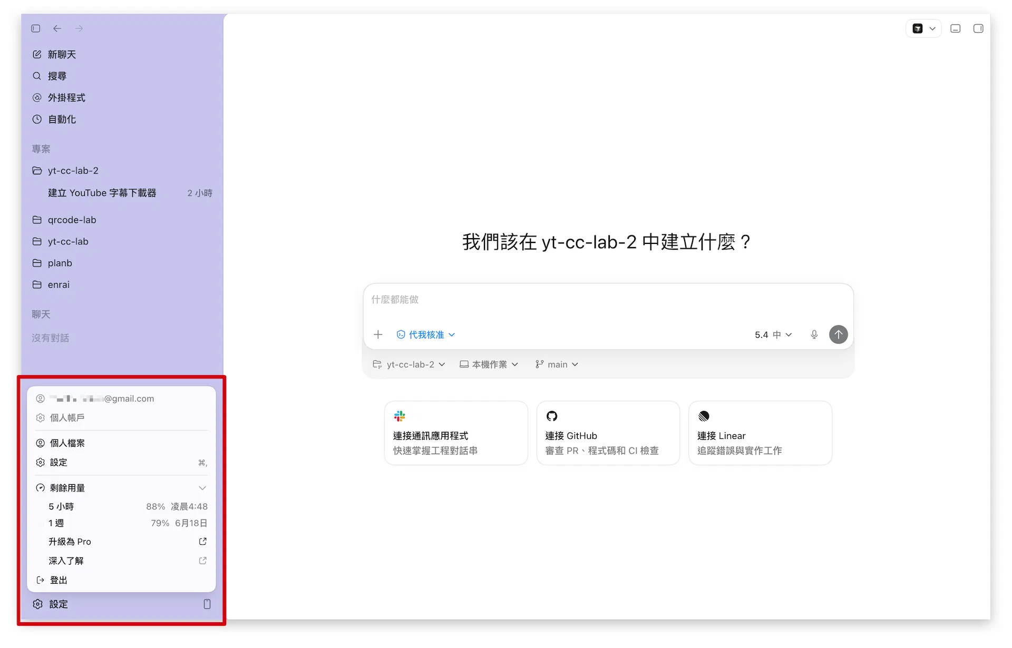Click the phone icon beside bottom 設定

point(207,604)
